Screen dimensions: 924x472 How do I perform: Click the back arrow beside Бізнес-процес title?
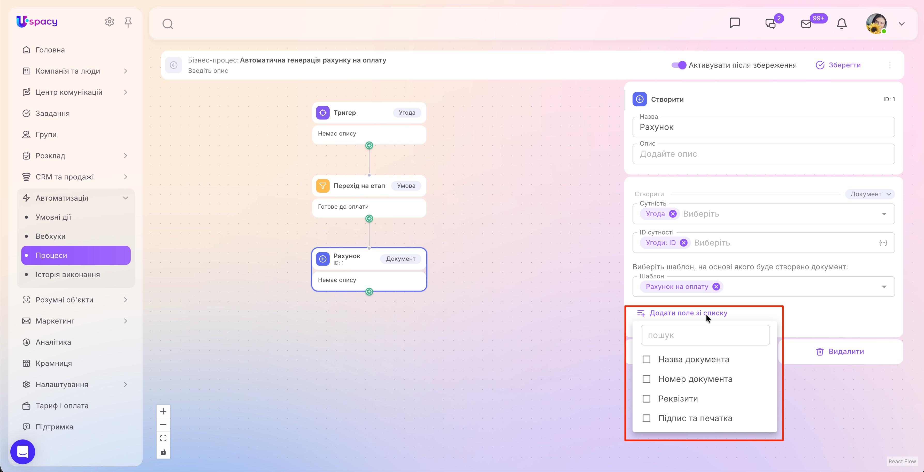[x=174, y=65]
